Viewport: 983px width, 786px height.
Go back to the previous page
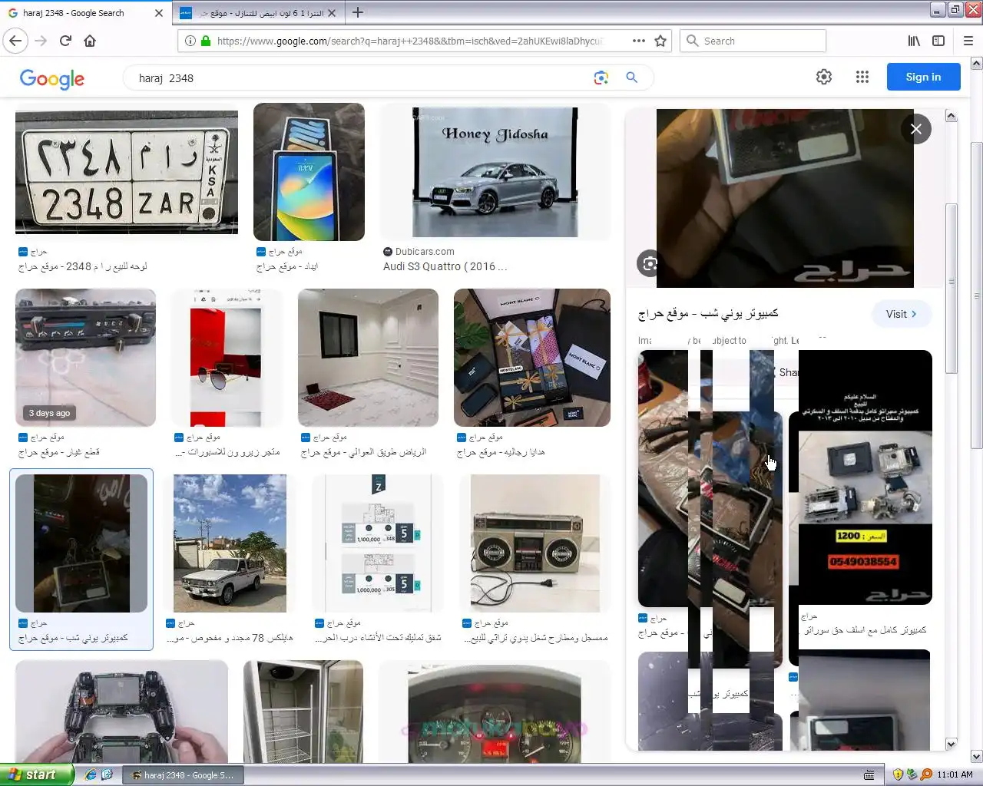[x=16, y=41]
